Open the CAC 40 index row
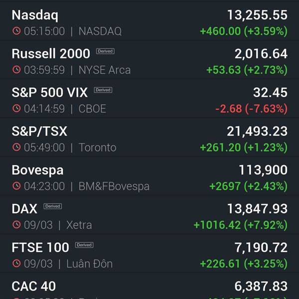This screenshot has width=299, height=299. (x=149, y=286)
